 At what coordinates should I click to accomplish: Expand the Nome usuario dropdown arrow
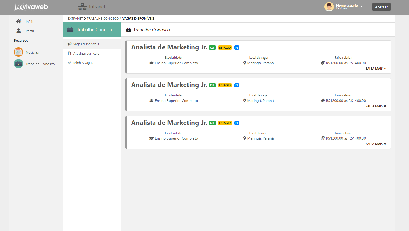[x=361, y=7]
